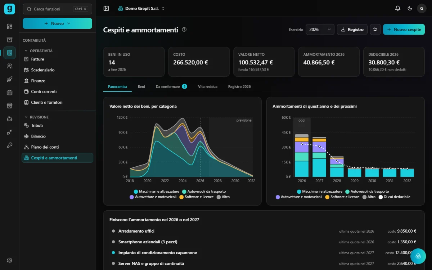
Task: Open the key icon in the left rail
Action: (x=9, y=145)
